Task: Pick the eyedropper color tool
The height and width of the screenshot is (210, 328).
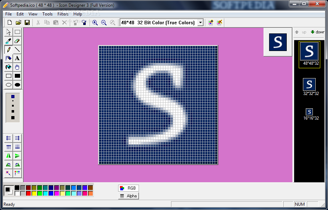Action: 8,41
